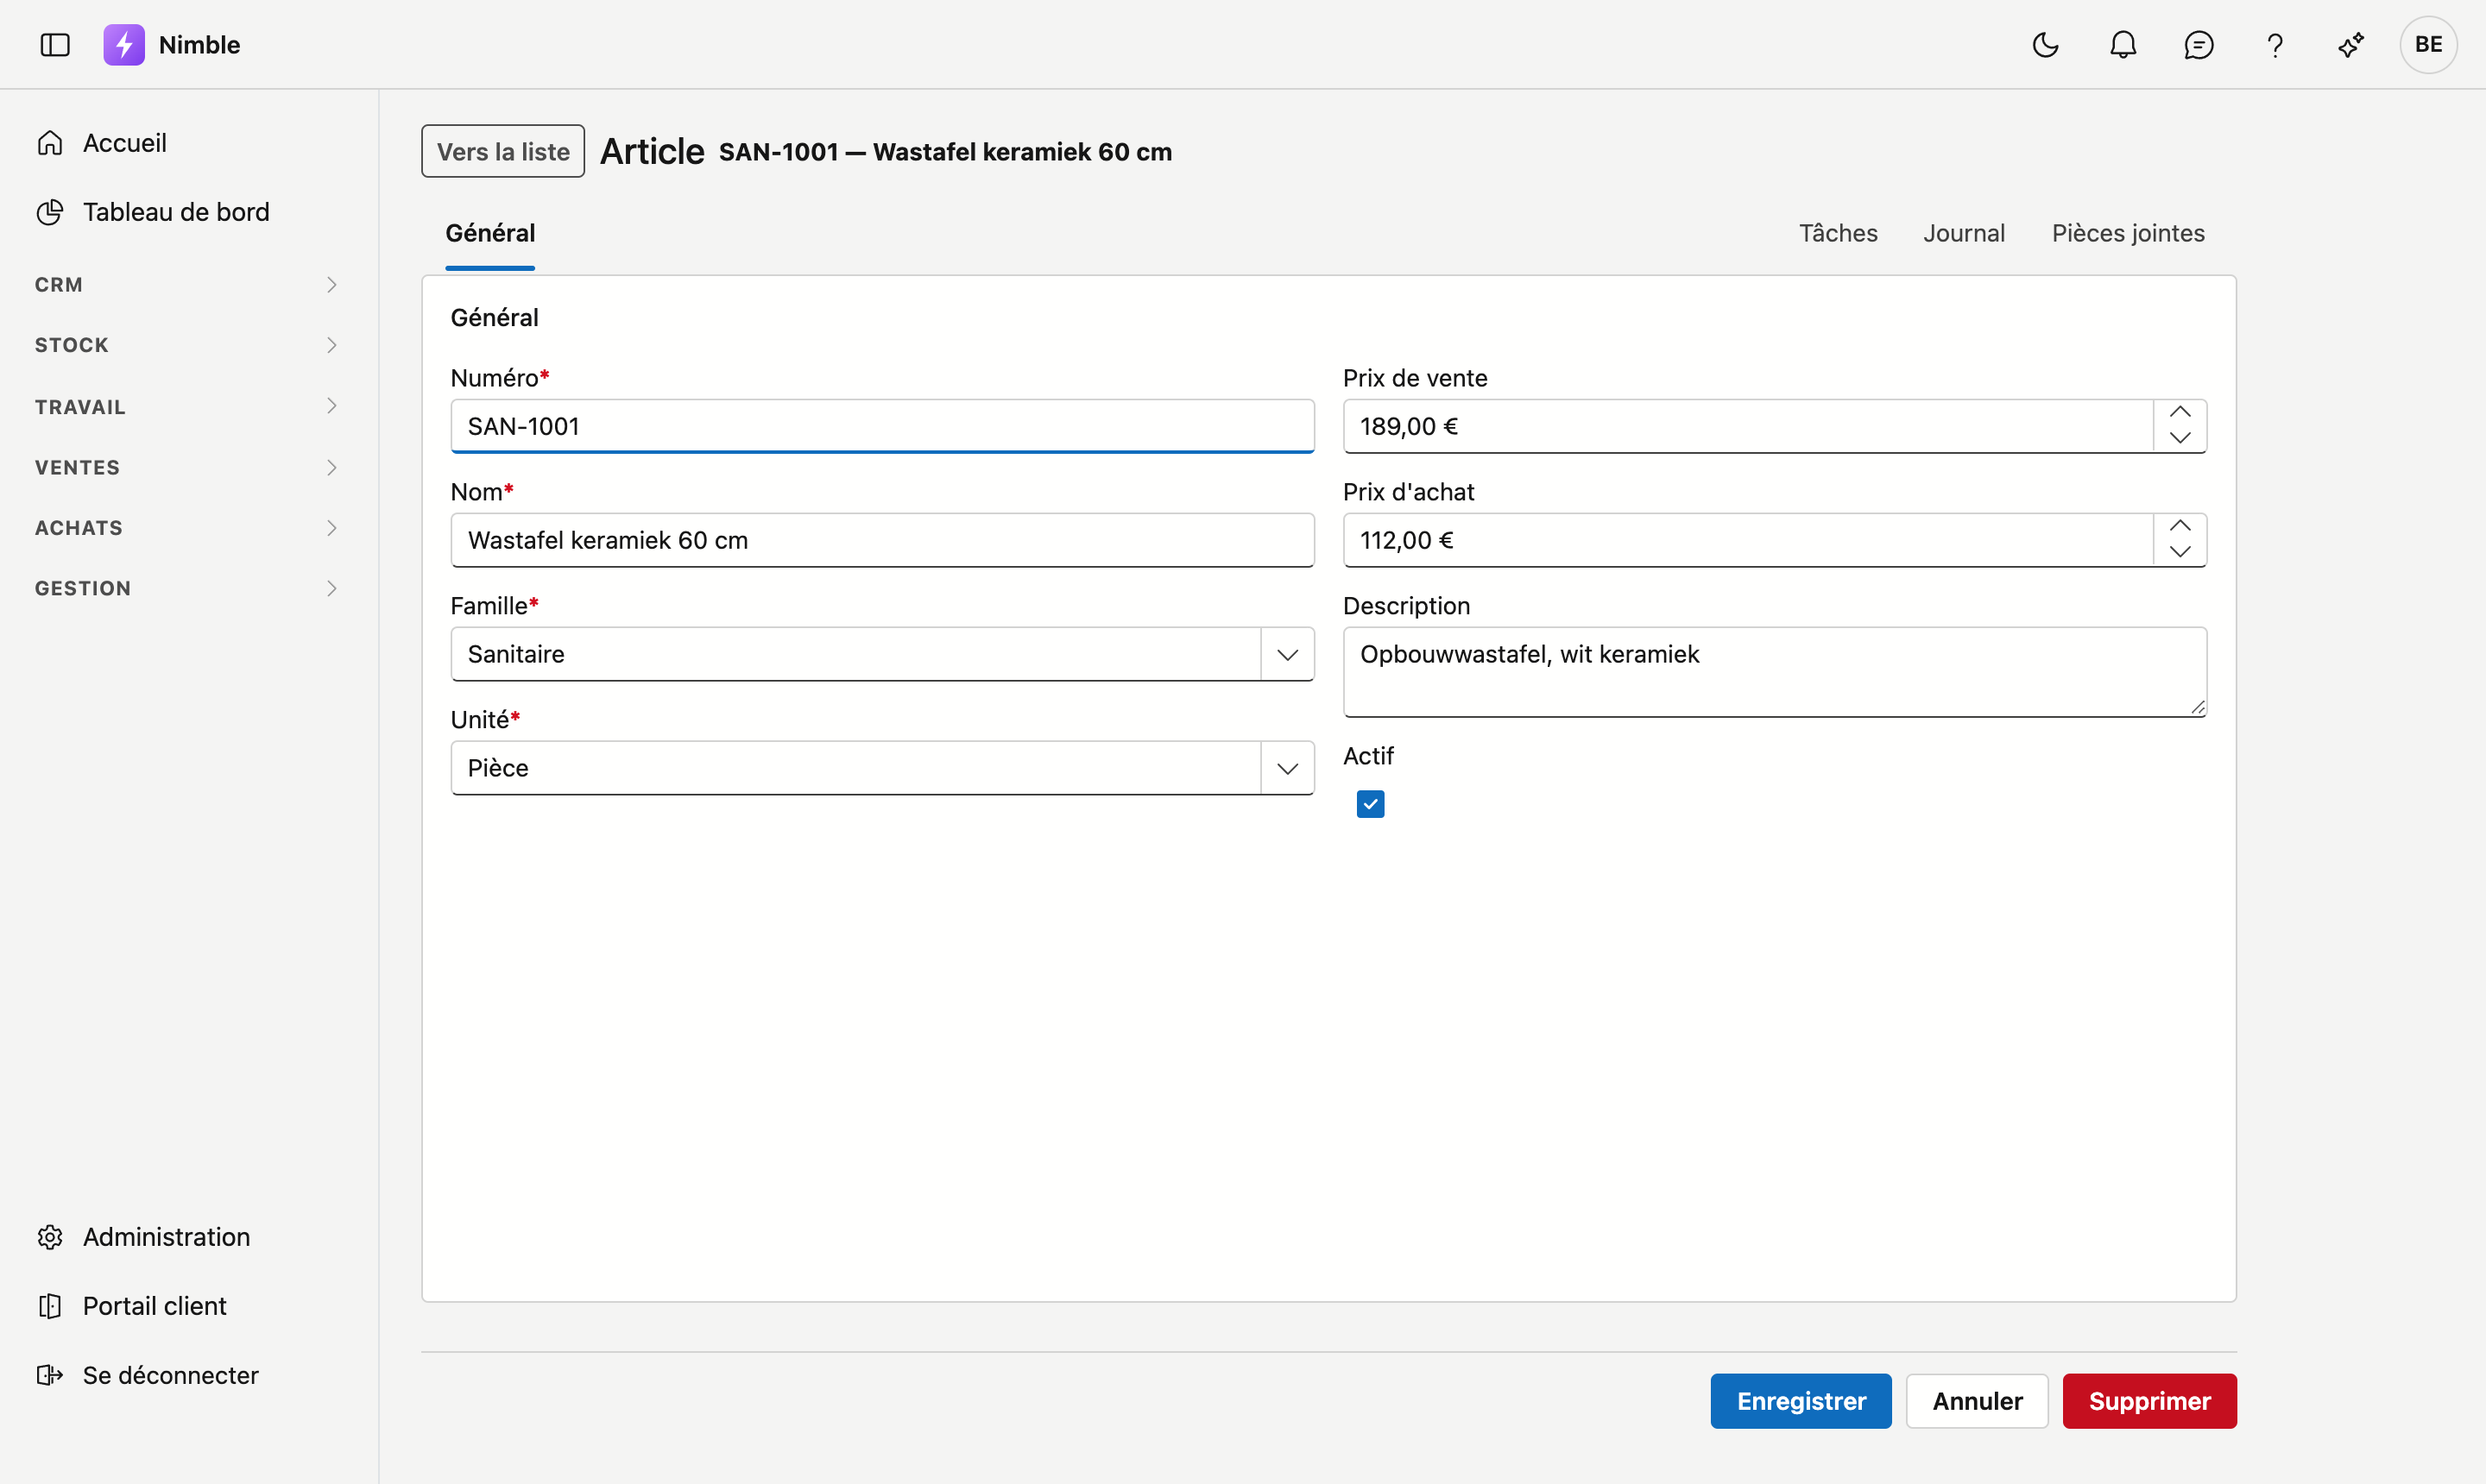The image size is (2486, 1484).
Task: Click the Description resize handle
Action: pyautogui.click(x=2197, y=707)
